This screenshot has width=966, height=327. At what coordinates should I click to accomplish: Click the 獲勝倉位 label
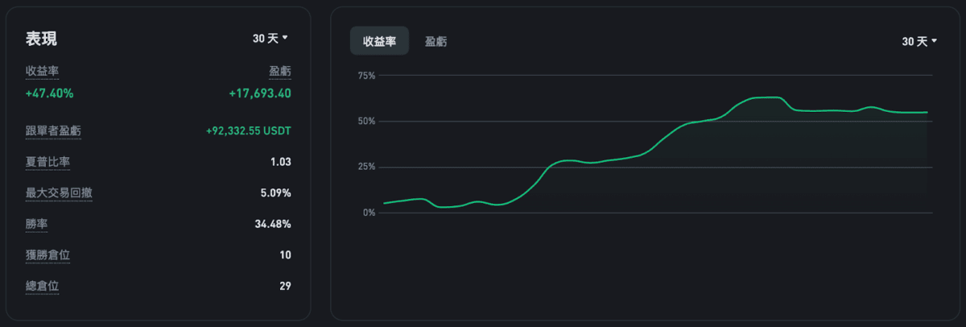(47, 255)
